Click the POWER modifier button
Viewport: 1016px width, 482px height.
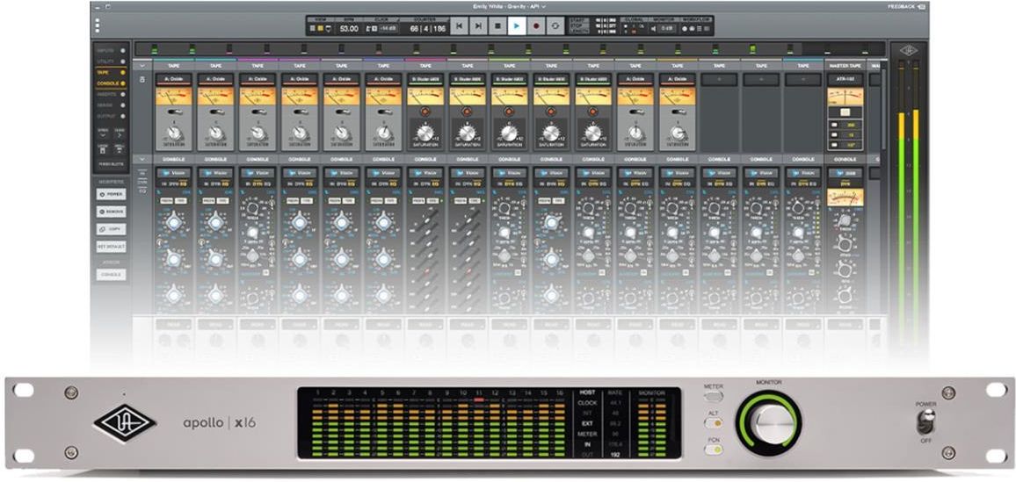(112, 194)
